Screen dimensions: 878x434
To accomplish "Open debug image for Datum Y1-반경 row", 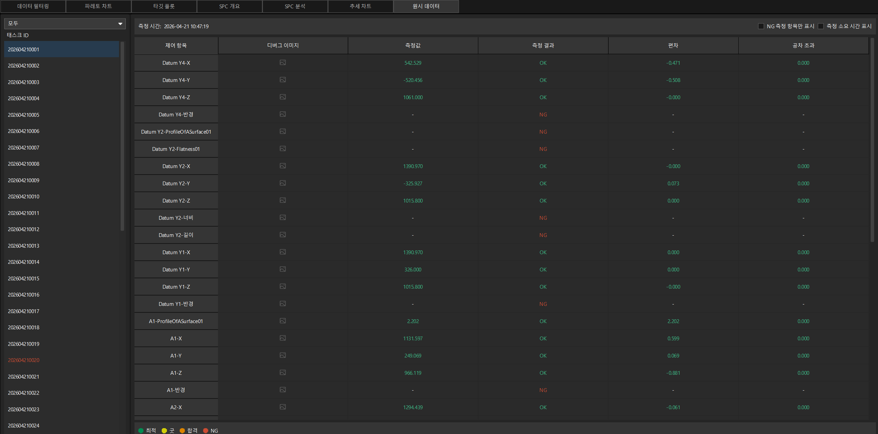I will click(282, 303).
